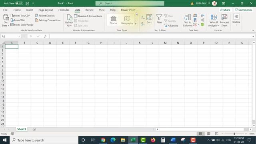Image resolution: width=256 pixels, height=144 pixels.
Task: Open Chrome from the taskbar
Action: tap(103, 140)
